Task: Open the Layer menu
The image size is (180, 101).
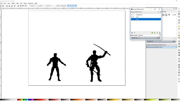Action: coord(9,3)
